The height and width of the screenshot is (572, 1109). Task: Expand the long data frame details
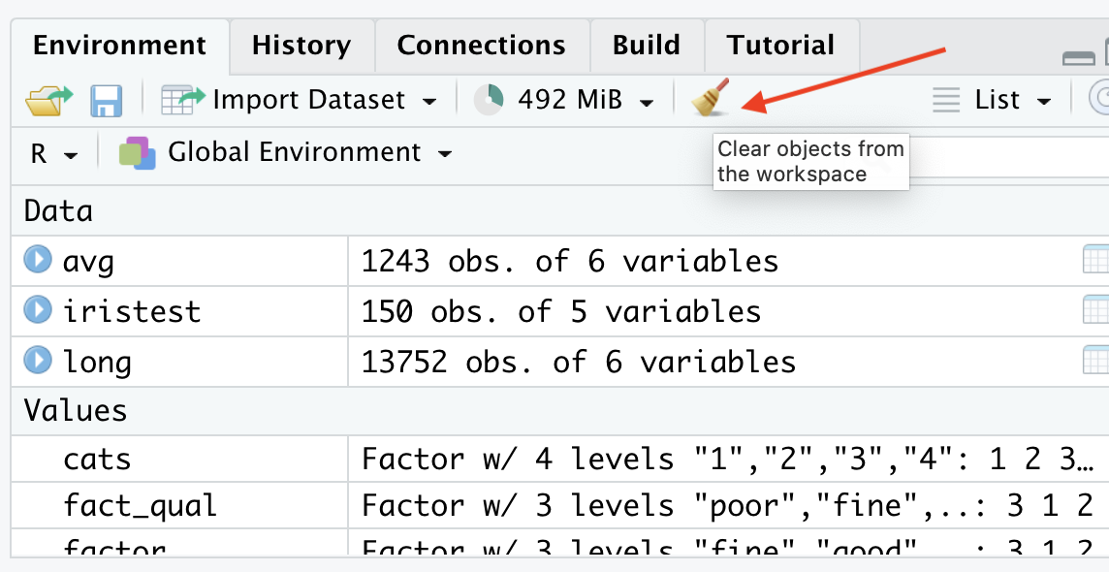click(x=37, y=362)
